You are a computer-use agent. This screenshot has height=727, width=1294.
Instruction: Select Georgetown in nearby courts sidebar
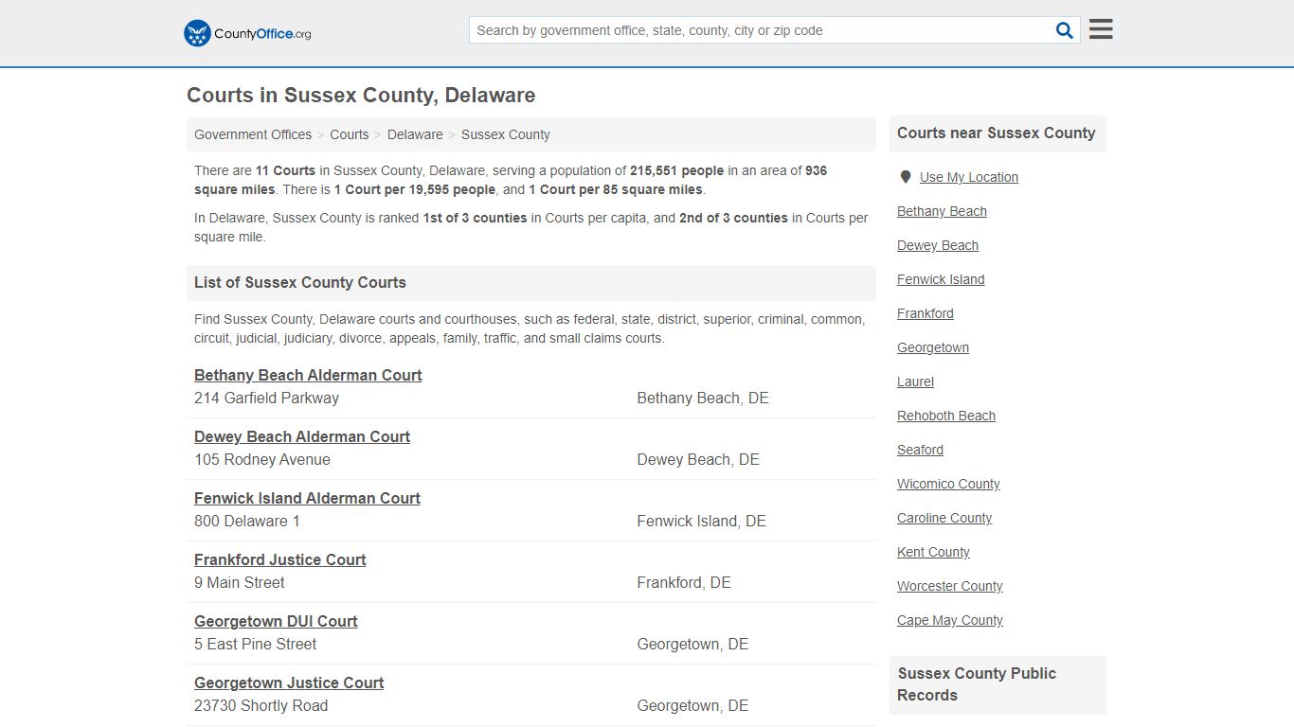click(933, 347)
